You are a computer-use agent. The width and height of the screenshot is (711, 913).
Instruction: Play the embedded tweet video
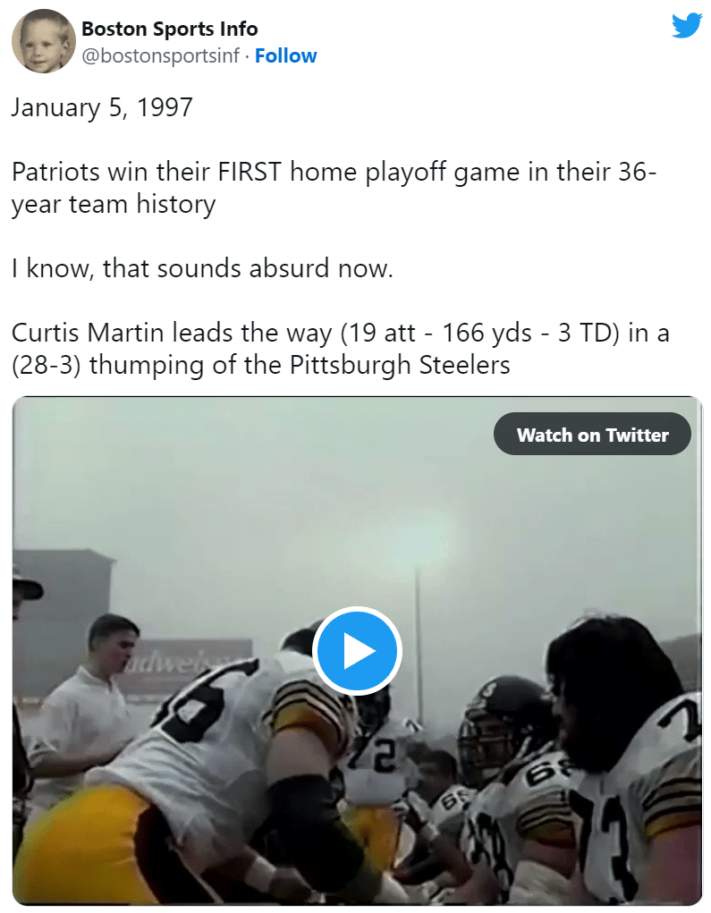tap(357, 651)
